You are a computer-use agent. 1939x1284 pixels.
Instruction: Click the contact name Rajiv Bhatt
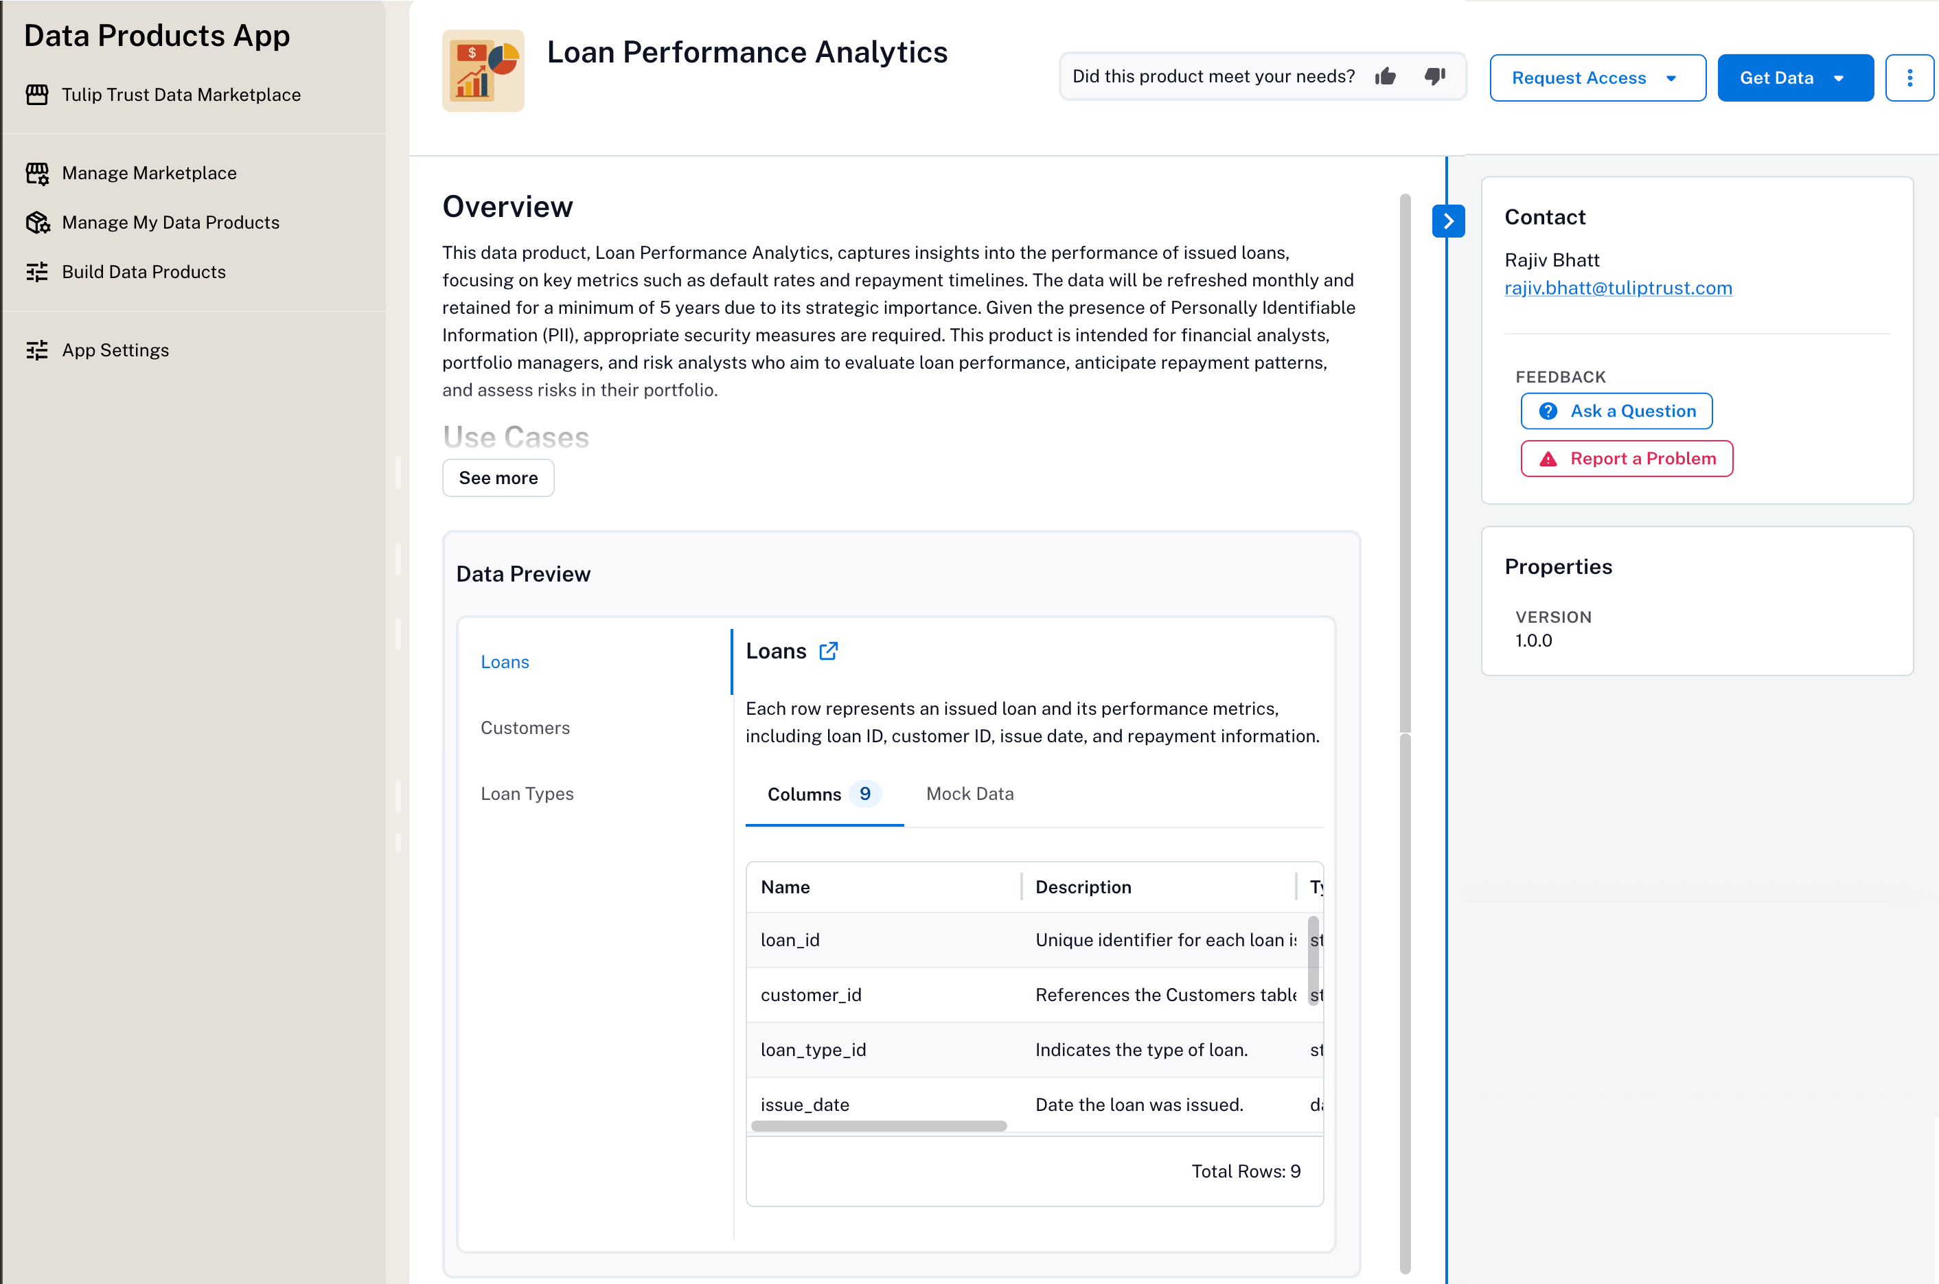pyautogui.click(x=1551, y=260)
